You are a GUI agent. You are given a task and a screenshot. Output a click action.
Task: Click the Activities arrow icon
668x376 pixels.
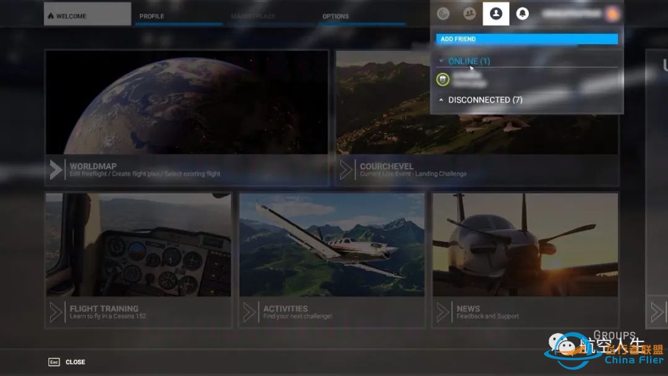(249, 312)
